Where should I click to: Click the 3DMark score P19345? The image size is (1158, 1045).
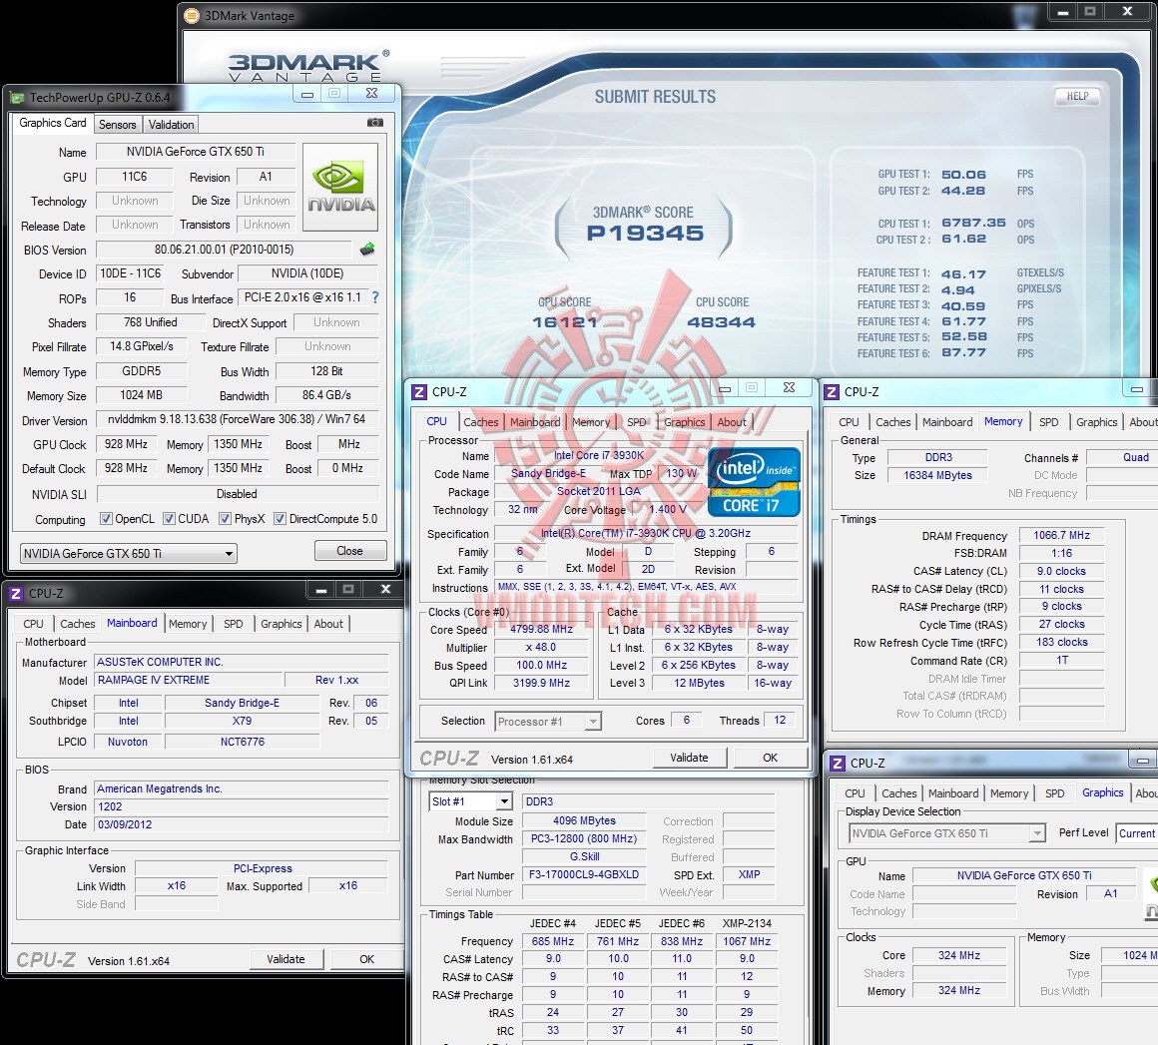tap(646, 234)
